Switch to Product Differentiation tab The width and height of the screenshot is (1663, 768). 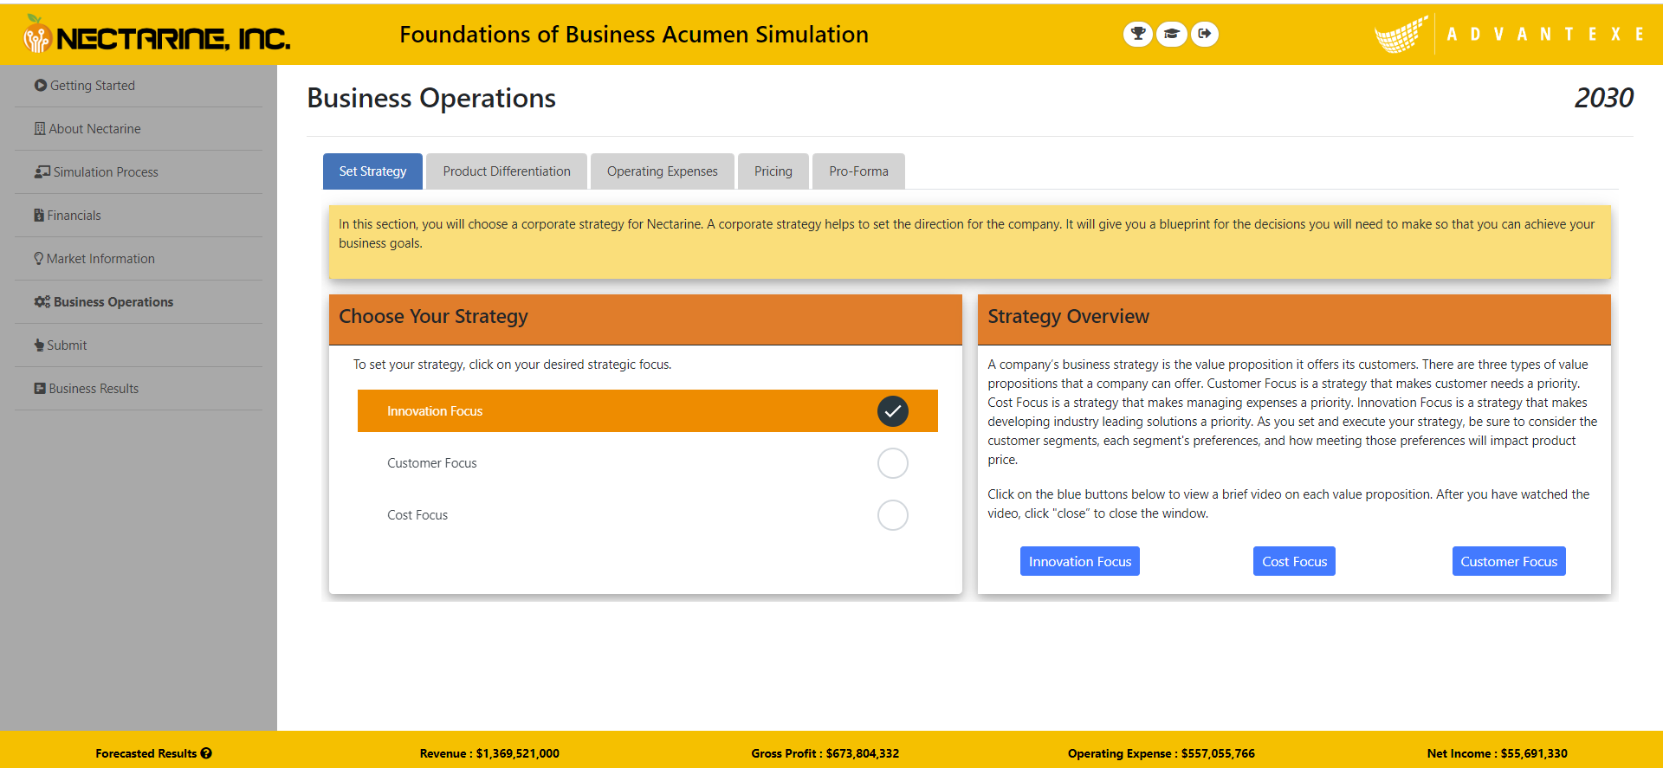click(x=507, y=171)
